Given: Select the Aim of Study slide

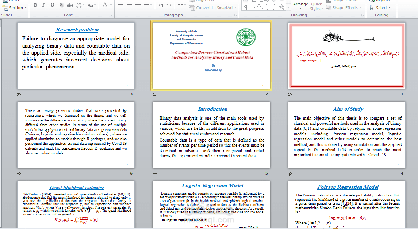Looking at the screenshot, I should (347, 135).
